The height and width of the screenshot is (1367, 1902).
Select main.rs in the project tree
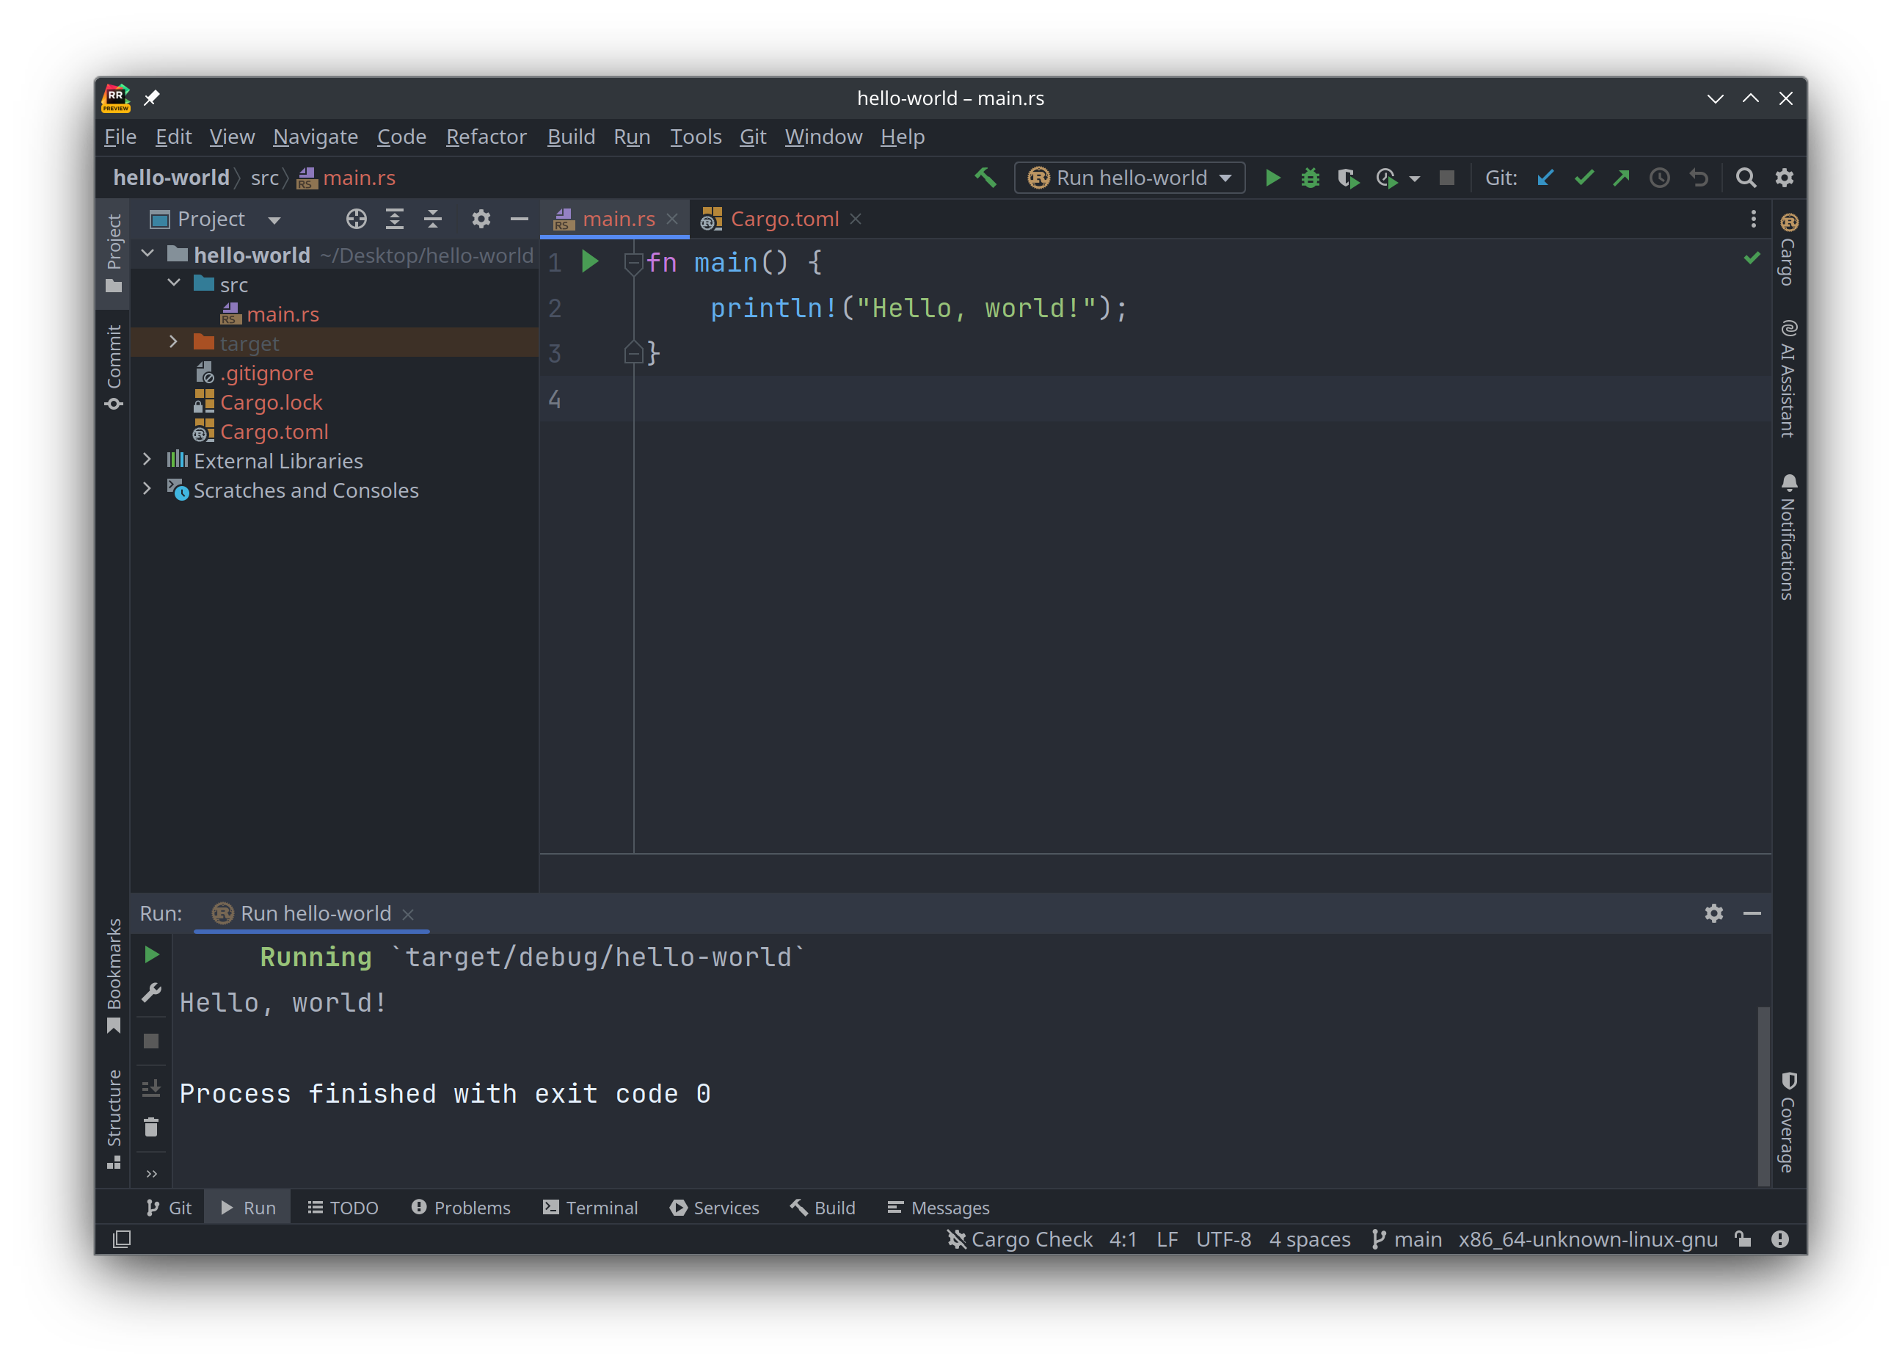pos(282,313)
